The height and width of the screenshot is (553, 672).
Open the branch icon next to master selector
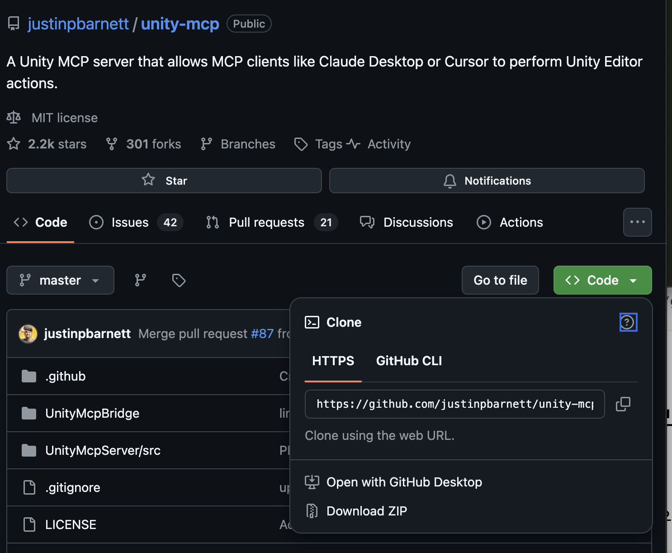140,280
